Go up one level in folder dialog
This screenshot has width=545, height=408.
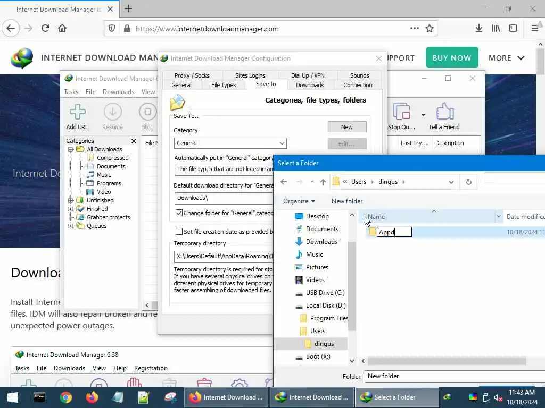click(323, 182)
